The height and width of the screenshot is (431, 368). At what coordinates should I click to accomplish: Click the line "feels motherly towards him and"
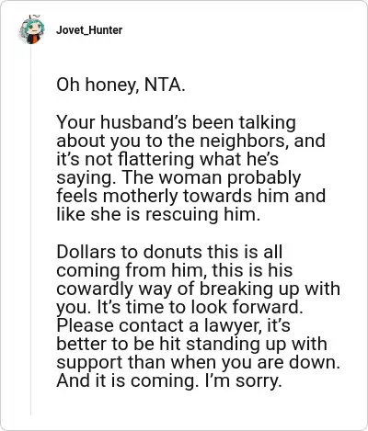[190, 196]
